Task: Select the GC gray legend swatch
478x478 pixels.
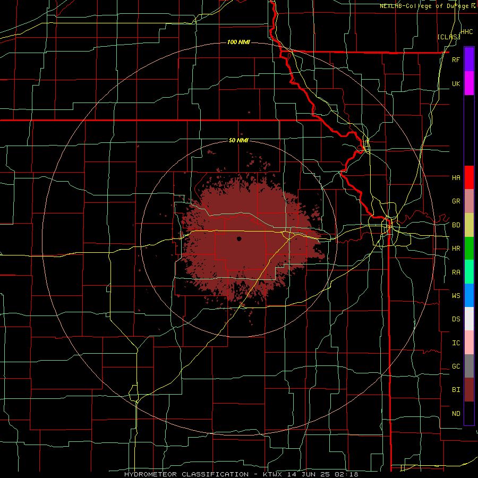Action: tap(469, 366)
